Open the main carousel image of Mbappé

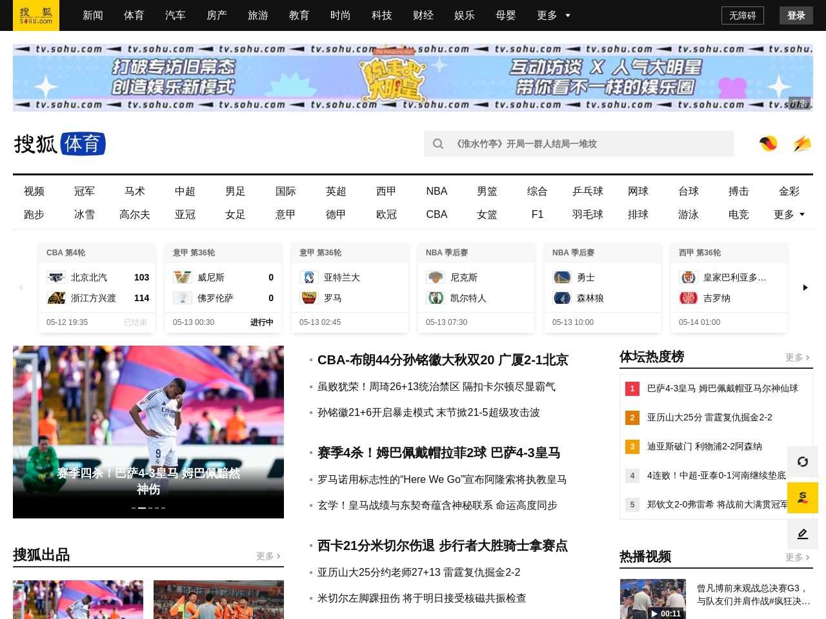pyautogui.click(x=148, y=432)
